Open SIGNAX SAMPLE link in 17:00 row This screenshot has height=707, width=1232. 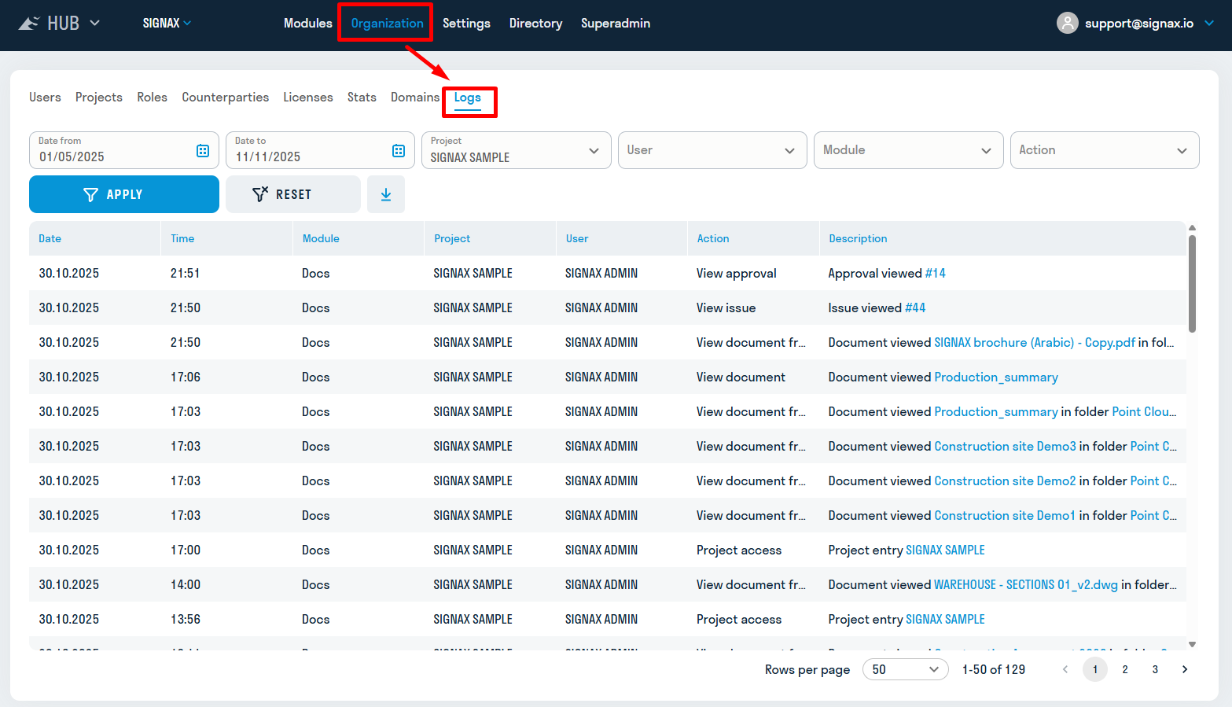(x=945, y=551)
